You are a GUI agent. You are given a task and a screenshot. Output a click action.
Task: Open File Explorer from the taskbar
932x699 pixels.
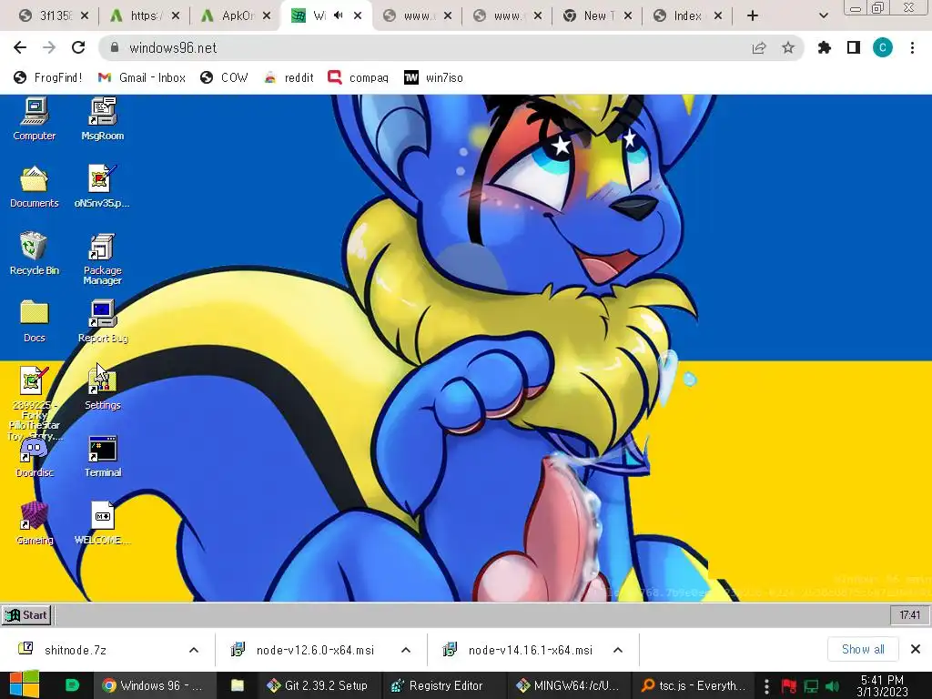[238, 685]
